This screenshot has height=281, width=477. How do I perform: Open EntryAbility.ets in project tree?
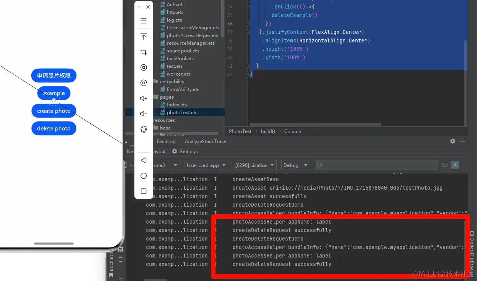tap(183, 89)
